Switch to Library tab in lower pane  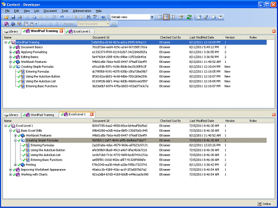coord(12,115)
